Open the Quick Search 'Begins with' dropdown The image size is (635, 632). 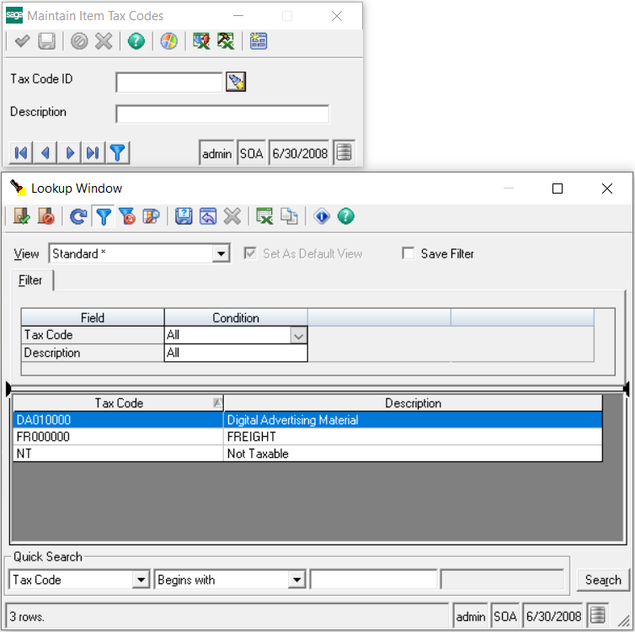[x=296, y=580]
